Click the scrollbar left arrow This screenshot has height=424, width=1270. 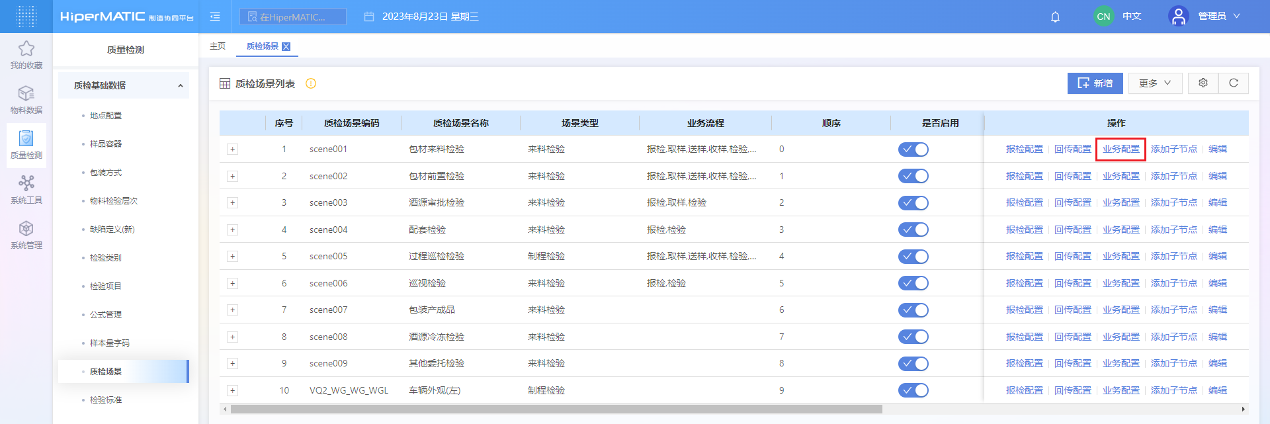225,409
